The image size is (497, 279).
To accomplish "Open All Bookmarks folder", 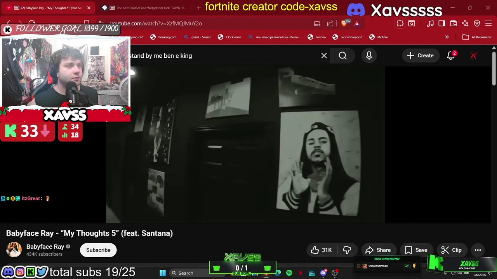I will pos(477,37).
